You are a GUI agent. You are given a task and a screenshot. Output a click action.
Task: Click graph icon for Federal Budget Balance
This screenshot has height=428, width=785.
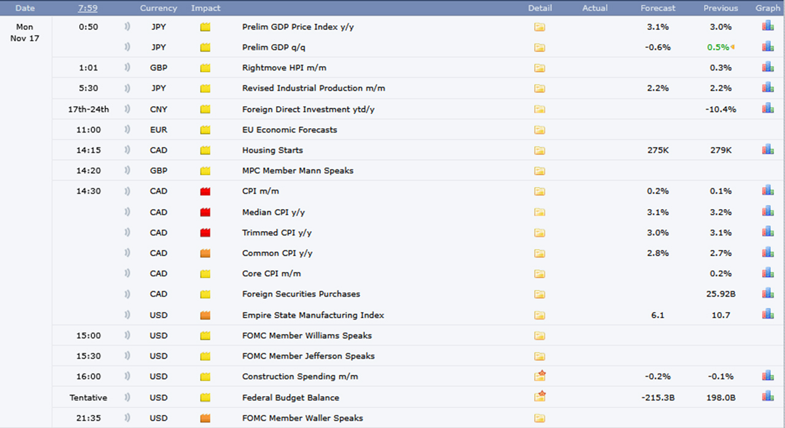(767, 397)
